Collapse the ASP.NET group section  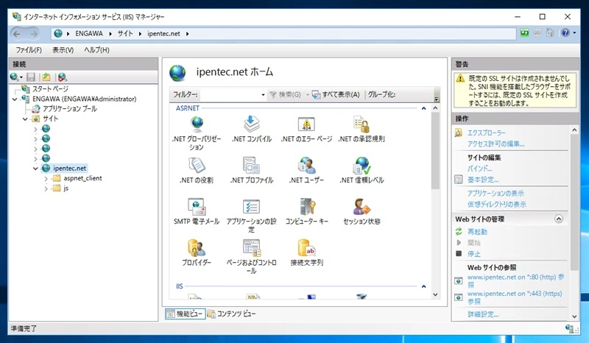424,108
